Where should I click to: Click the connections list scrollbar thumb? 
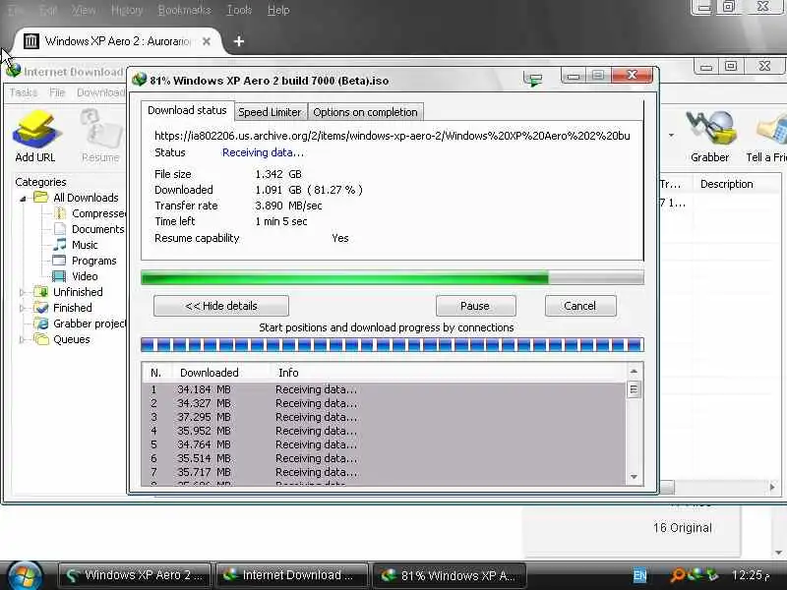pos(634,389)
